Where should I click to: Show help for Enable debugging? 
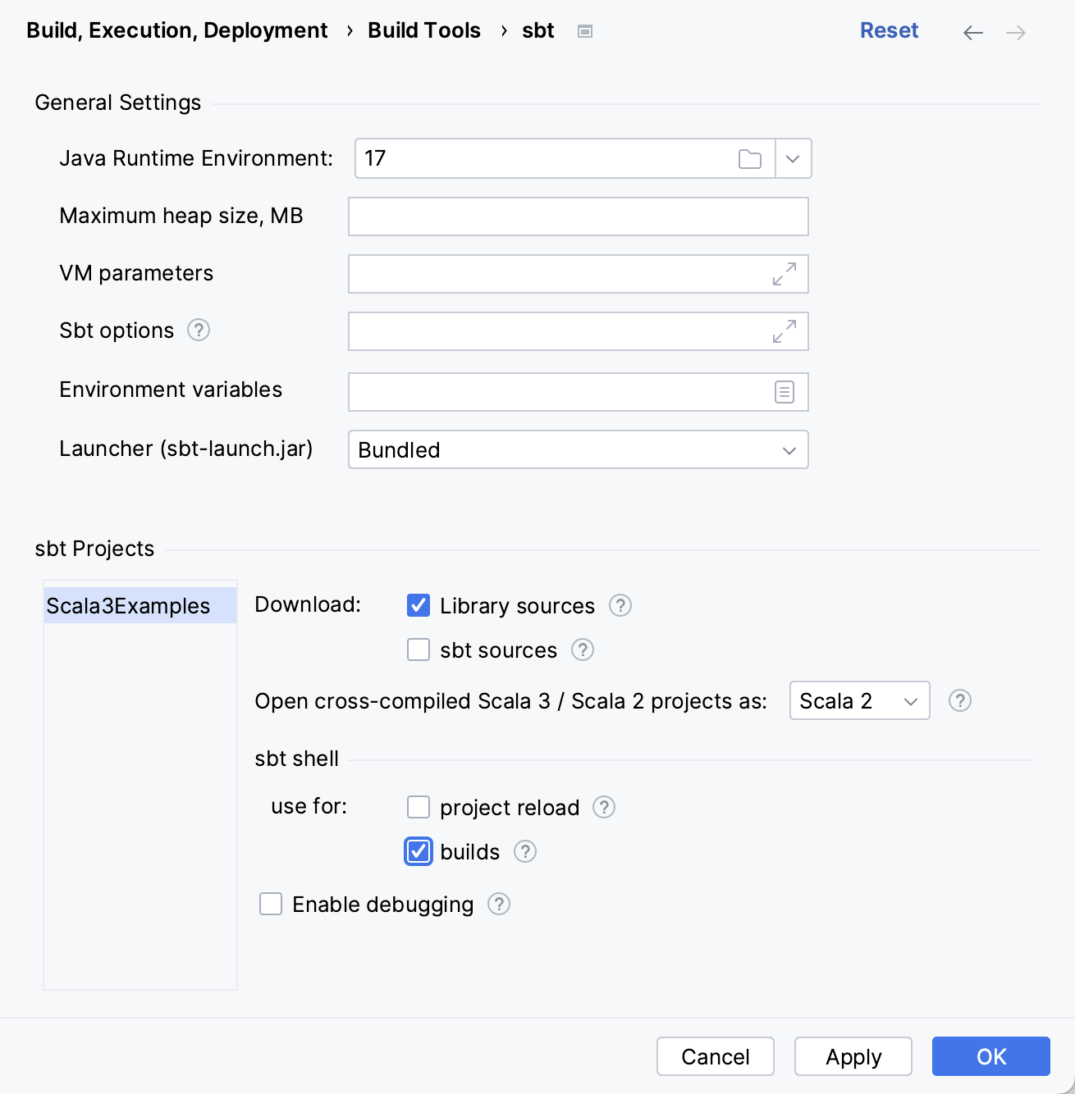pos(499,905)
